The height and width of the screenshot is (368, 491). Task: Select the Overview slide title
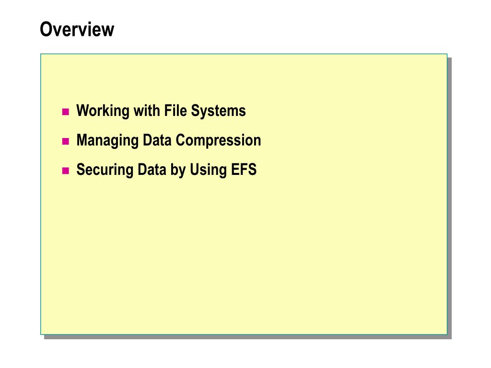pos(77,29)
